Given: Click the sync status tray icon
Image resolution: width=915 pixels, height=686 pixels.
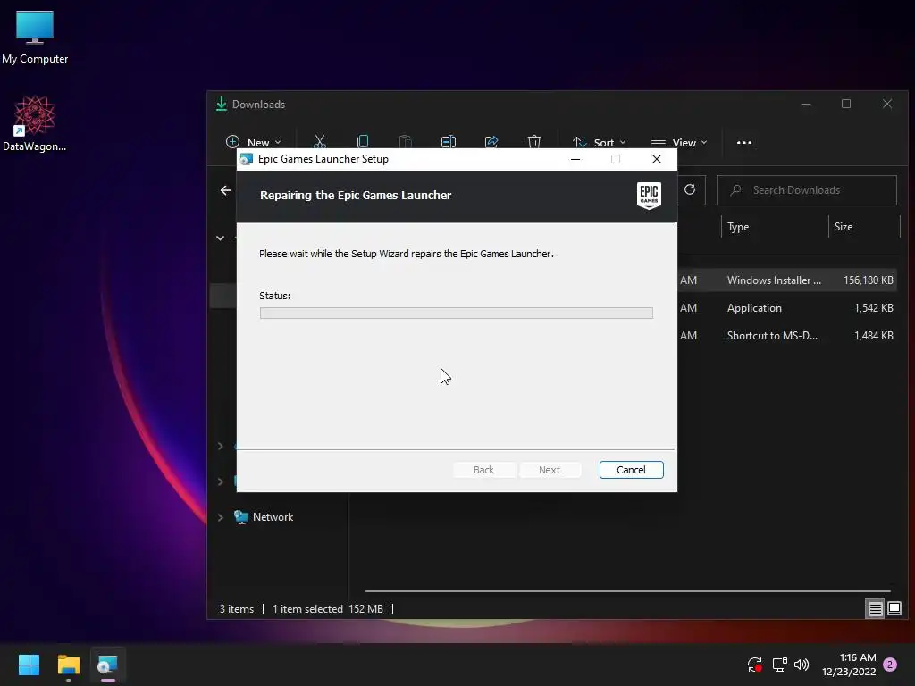Looking at the screenshot, I should pyautogui.click(x=754, y=664).
